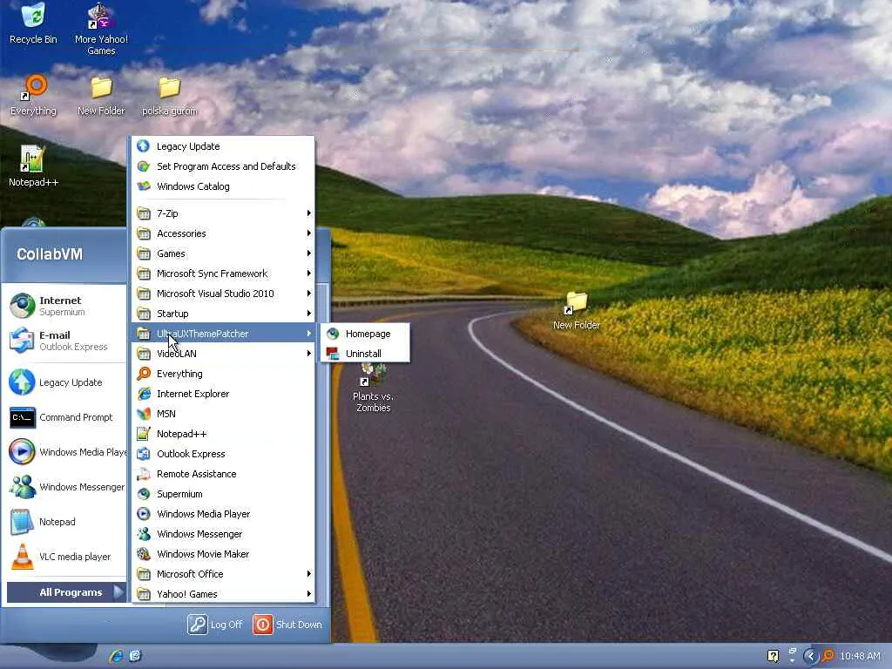This screenshot has width=892, height=669.
Task: Open New Folder beside the Everything icon
Action: coord(101,96)
